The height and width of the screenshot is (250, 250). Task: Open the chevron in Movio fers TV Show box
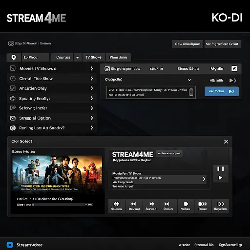(x=204, y=179)
